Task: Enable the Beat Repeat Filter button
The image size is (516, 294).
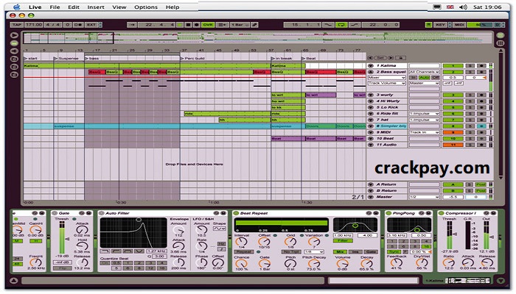Action: pos(343,241)
